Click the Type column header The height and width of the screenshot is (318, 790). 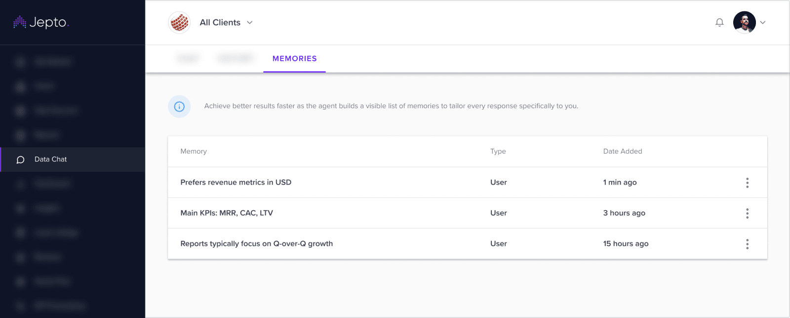498,152
